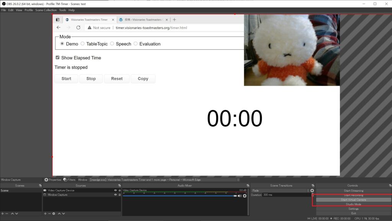Select Video Capture Device in Sources list
The image size is (392, 221).
pyautogui.click(x=61, y=190)
